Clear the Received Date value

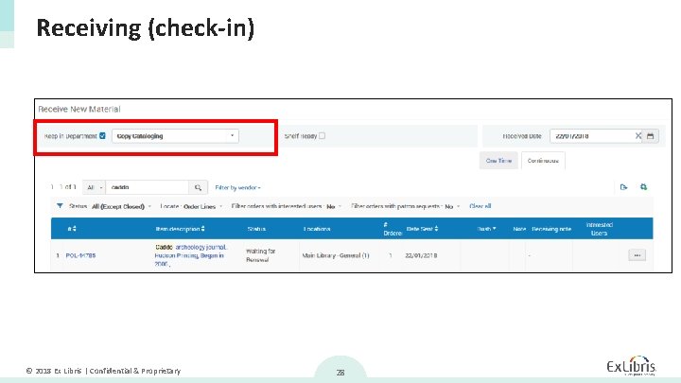tap(638, 136)
